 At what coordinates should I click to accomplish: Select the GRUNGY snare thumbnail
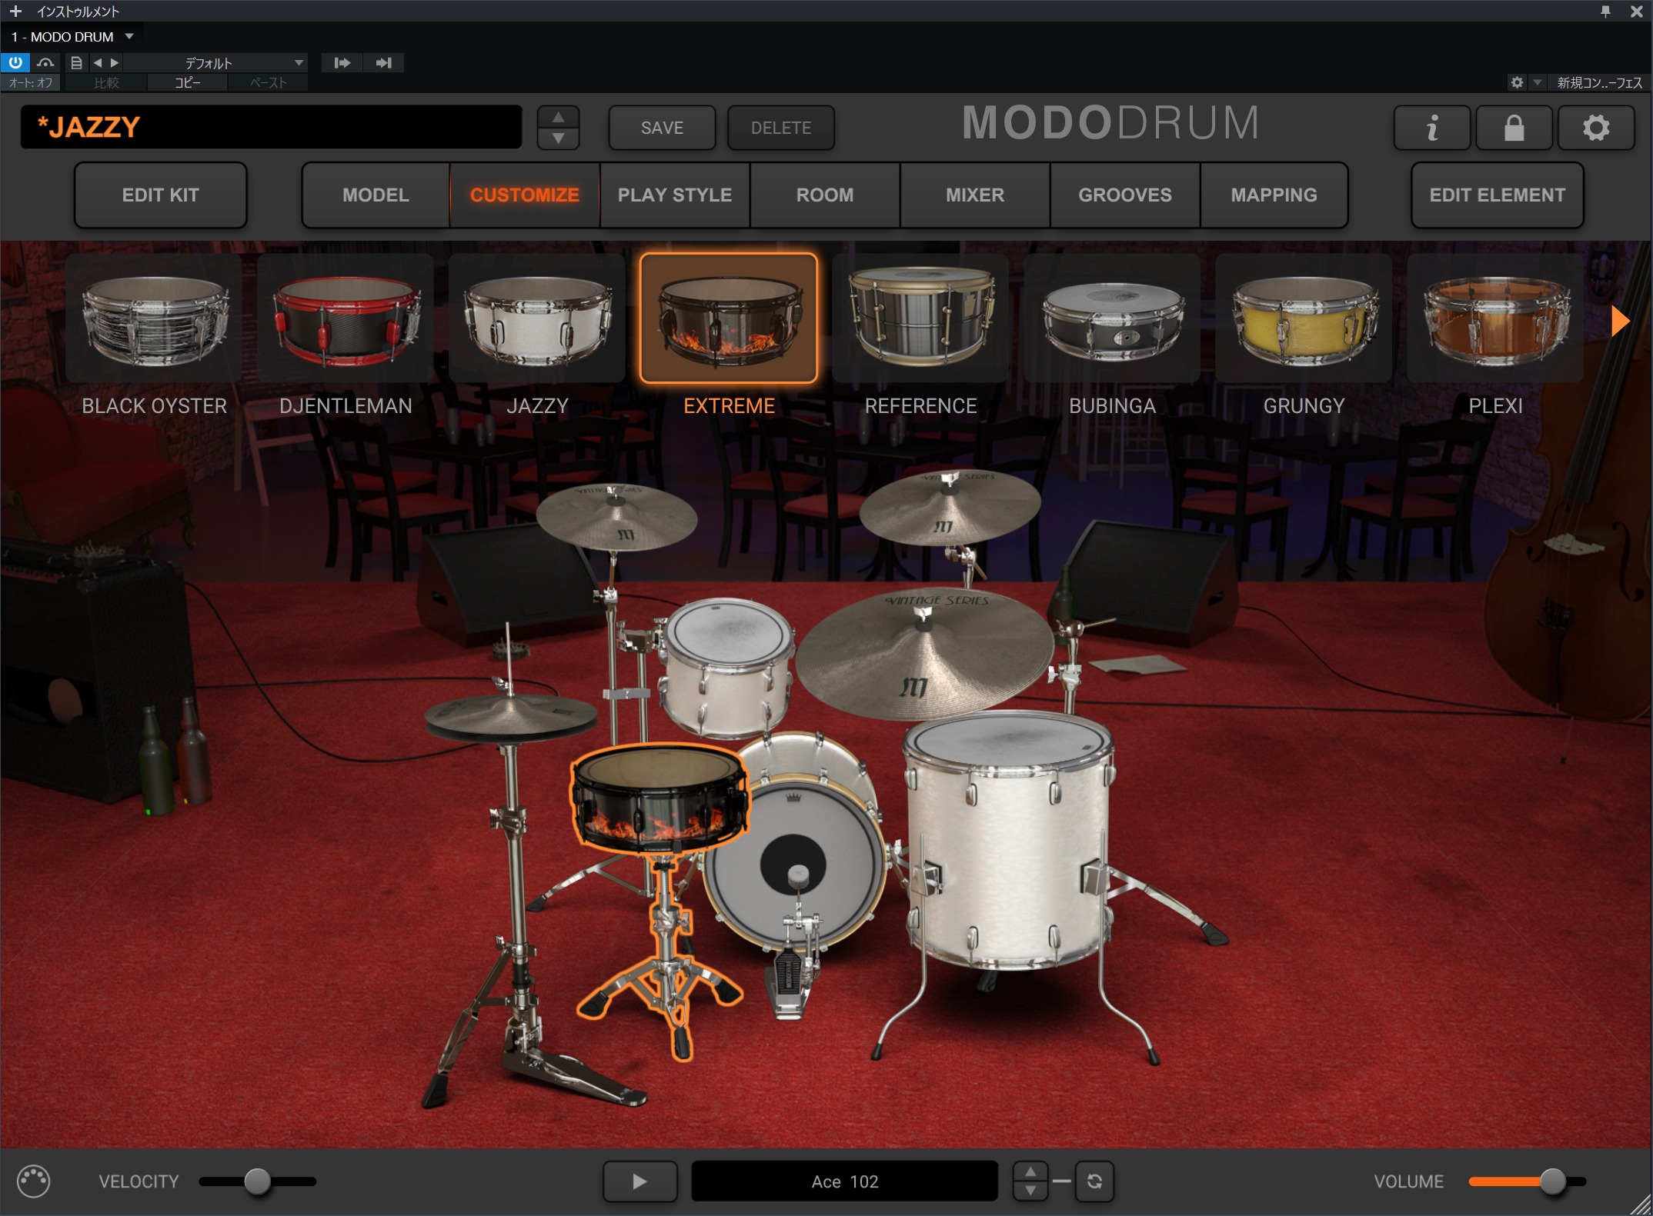1304,318
